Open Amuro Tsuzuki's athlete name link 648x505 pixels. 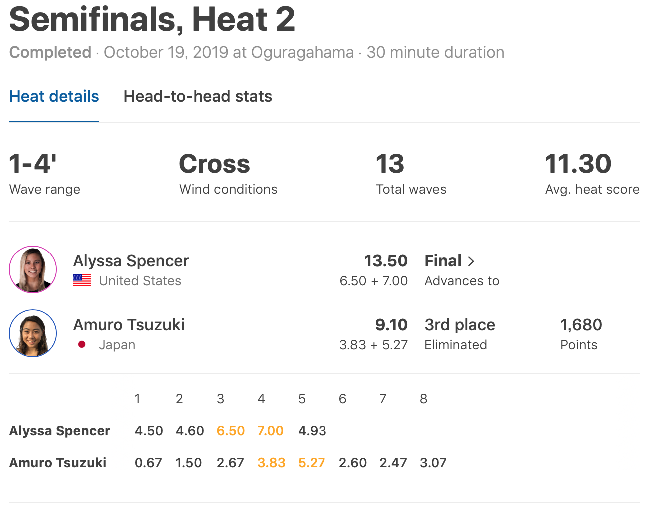129,325
